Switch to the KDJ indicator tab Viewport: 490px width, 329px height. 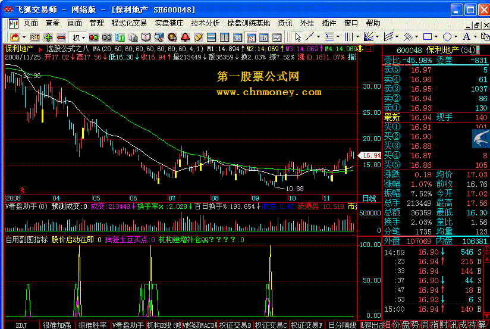click(21, 325)
